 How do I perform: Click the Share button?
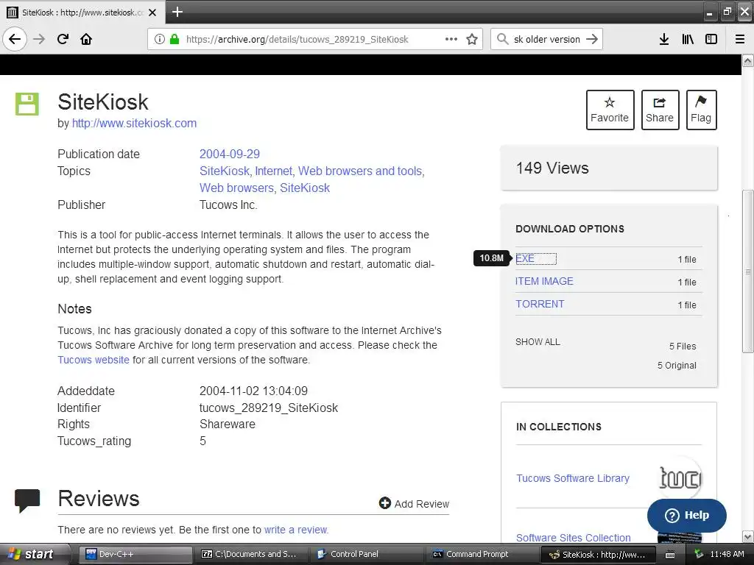click(x=660, y=110)
